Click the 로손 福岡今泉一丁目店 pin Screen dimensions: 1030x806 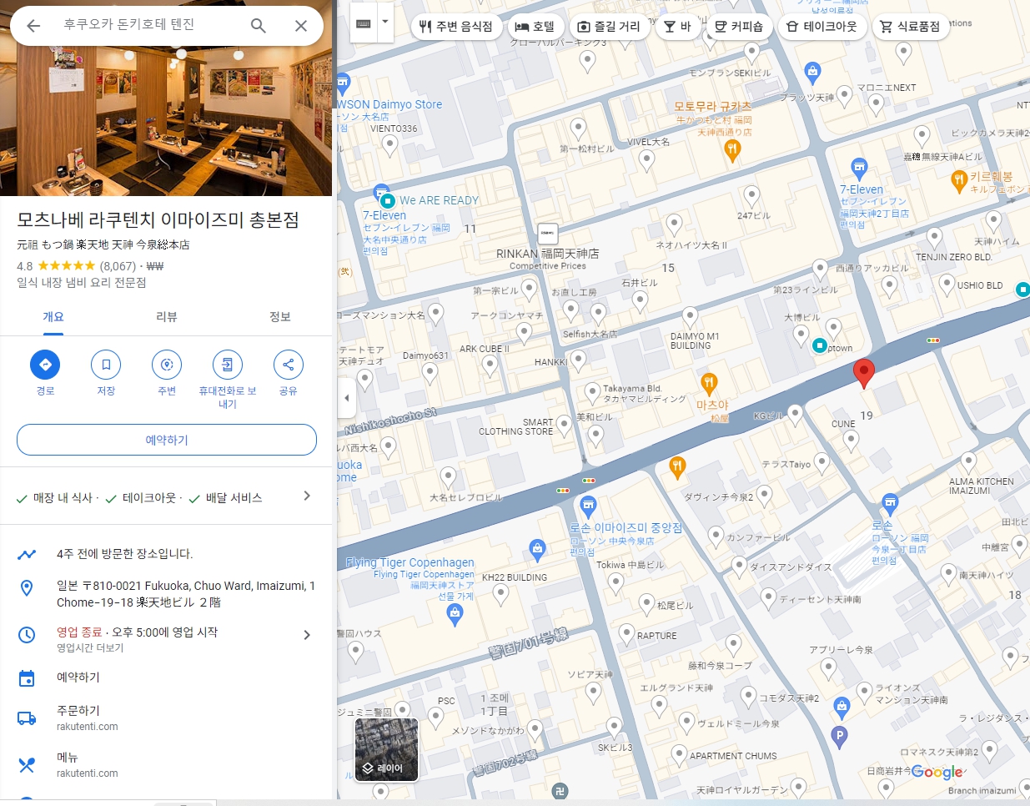(890, 504)
